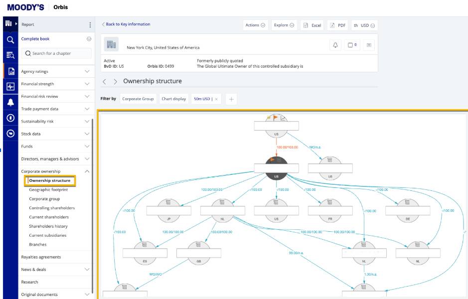Click the Moody's Orbis logo
The image size is (468, 299).
pos(37,7)
